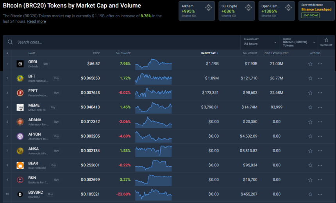Open more actions for ANKA row

(320, 151)
